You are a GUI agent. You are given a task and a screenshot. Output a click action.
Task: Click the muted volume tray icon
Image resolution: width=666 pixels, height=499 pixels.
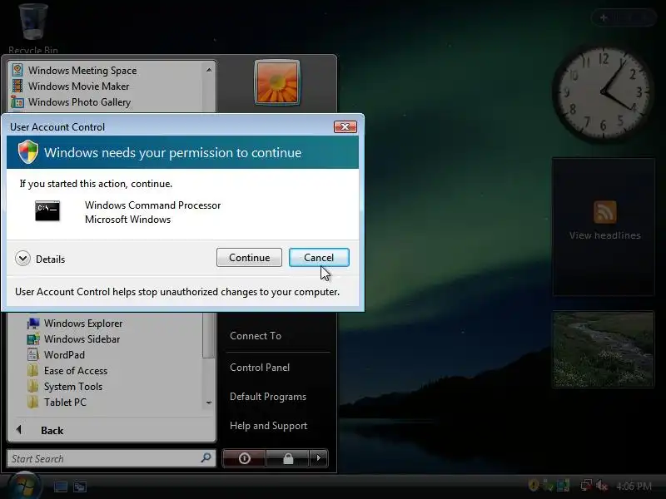[x=601, y=485]
